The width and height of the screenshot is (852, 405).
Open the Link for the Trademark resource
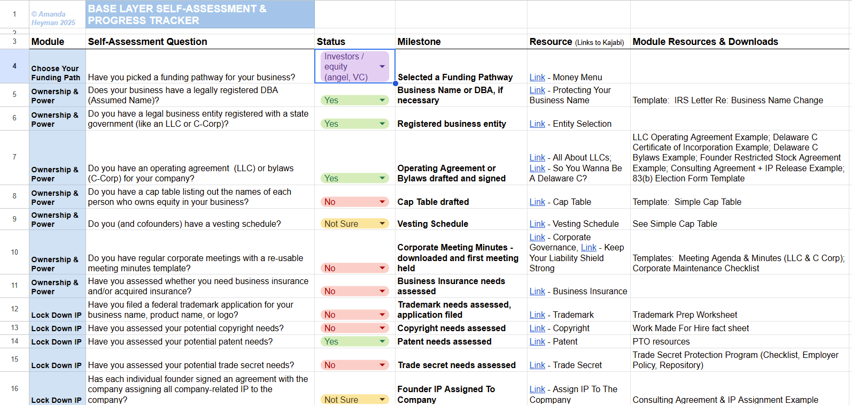coord(537,315)
